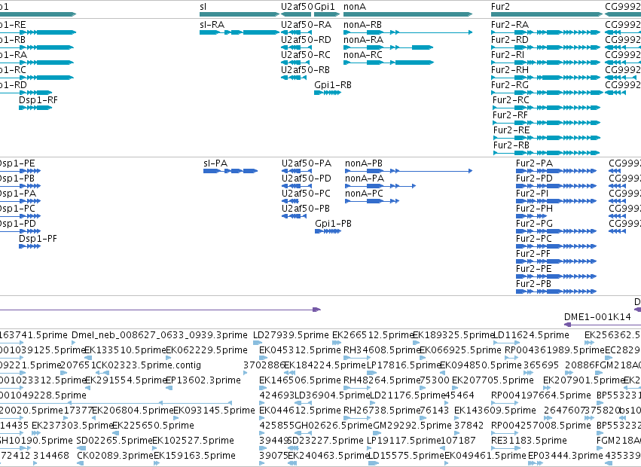Choose the U2af50-RB transcript
This screenshot has height=467, width=641.
tap(305, 70)
